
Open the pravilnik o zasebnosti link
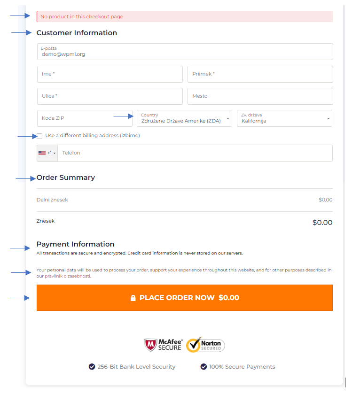[68, 276]
